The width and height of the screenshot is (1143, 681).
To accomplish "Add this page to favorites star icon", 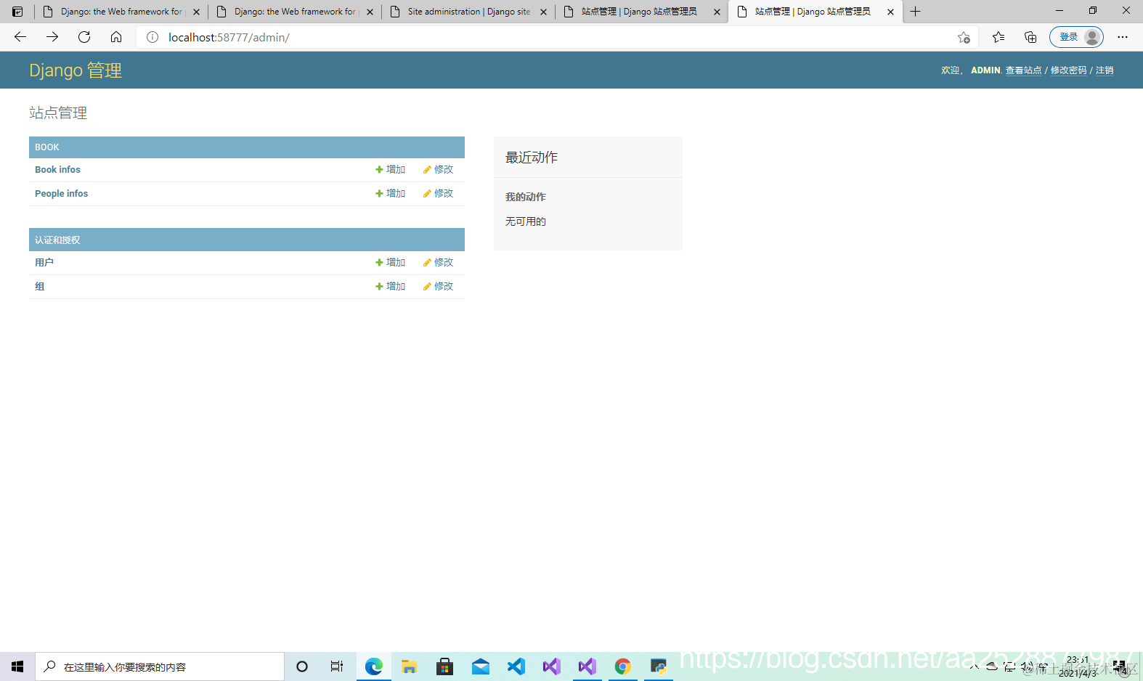I will [964, 37].
